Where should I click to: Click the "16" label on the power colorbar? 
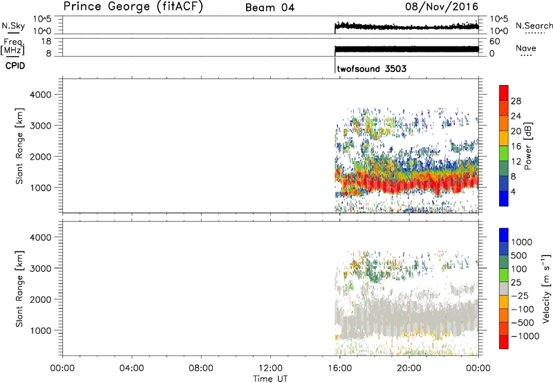coord(516,147)
